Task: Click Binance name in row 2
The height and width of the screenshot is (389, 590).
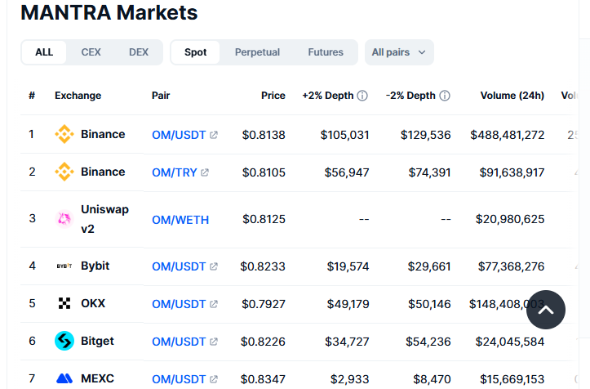Action: (103, 172)
